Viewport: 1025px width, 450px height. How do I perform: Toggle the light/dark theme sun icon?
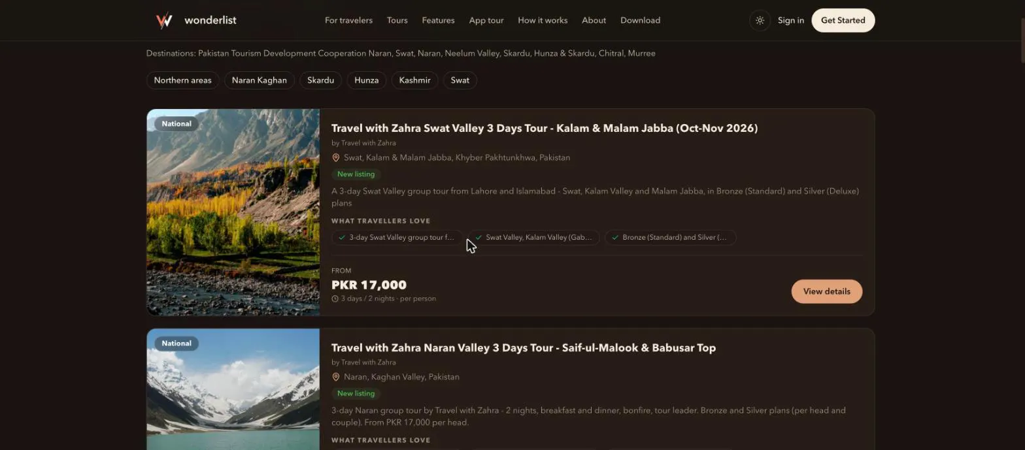[x=760, y=20]
